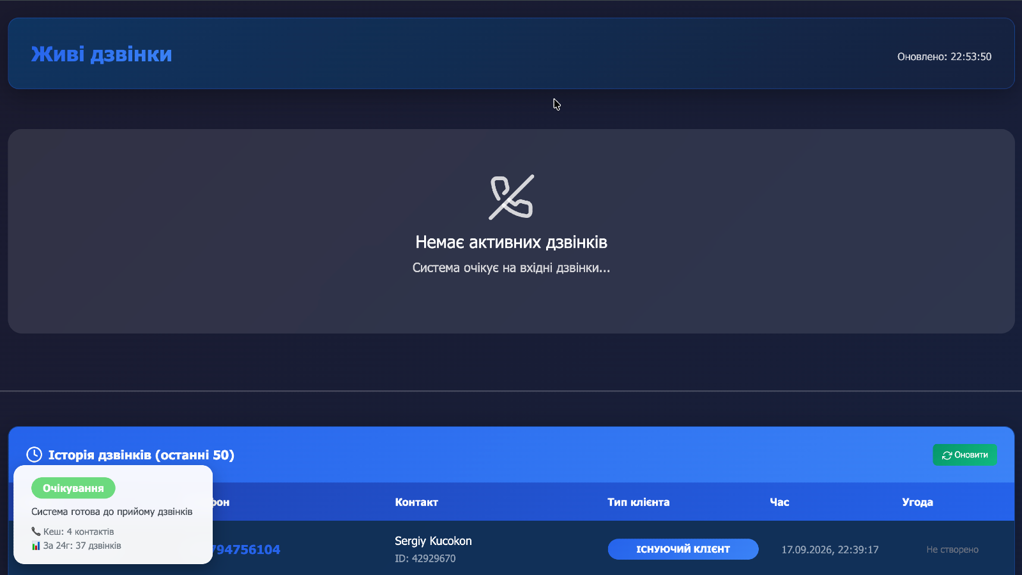Click the ІСНУЮЧИЙ КЛІЄНТ badge
Viewport: 1022px width, 575px height.
point(683,549)
